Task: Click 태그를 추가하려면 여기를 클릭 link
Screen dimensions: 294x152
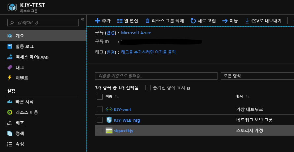Action: pyautogui.click(x=148, y=52)
